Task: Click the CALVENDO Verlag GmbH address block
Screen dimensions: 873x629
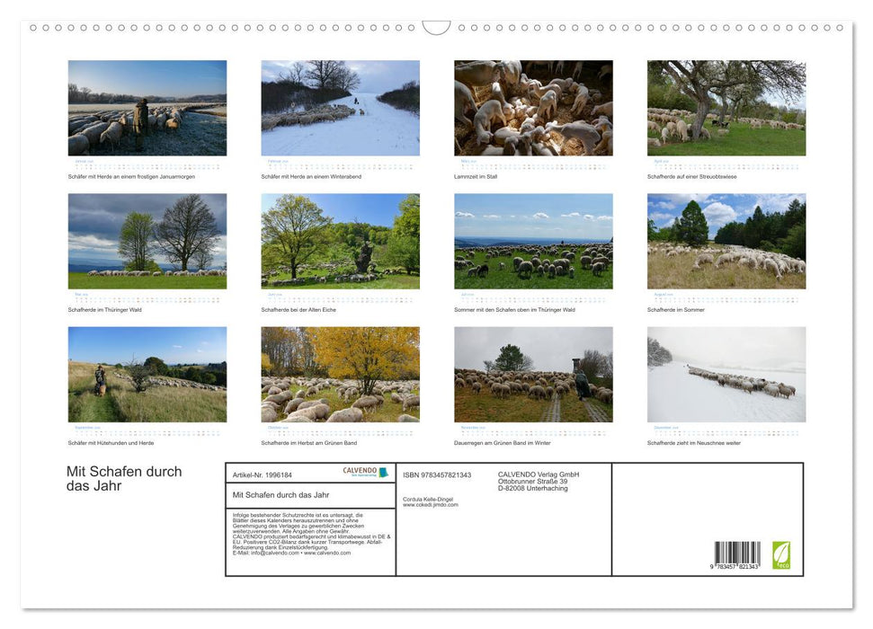Action: (x=539, y=481)
